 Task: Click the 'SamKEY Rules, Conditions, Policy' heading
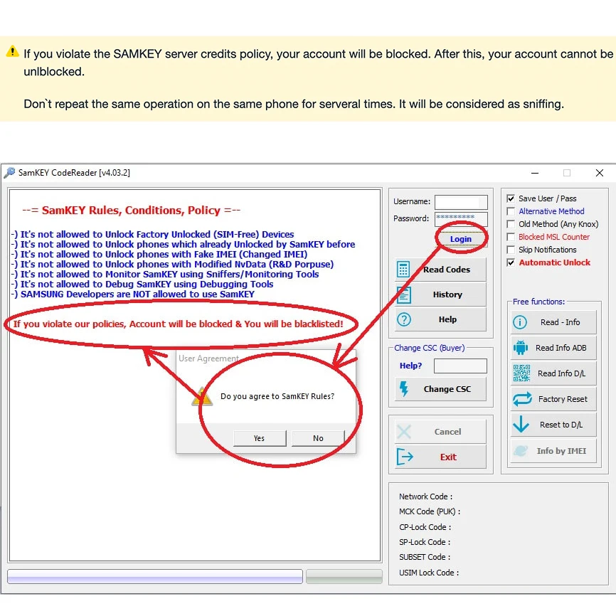(131, 211)
